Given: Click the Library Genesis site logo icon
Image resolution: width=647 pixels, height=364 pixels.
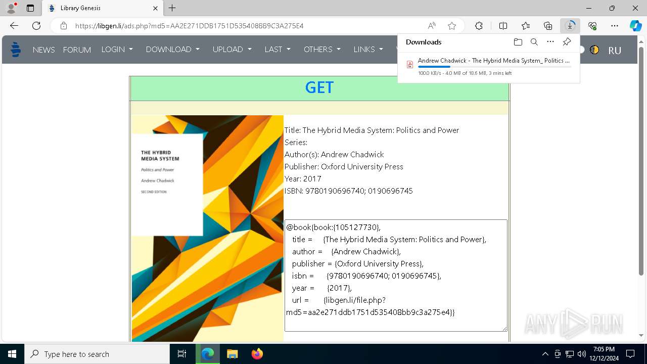Looking at the screenshot, I should [16, 50].
